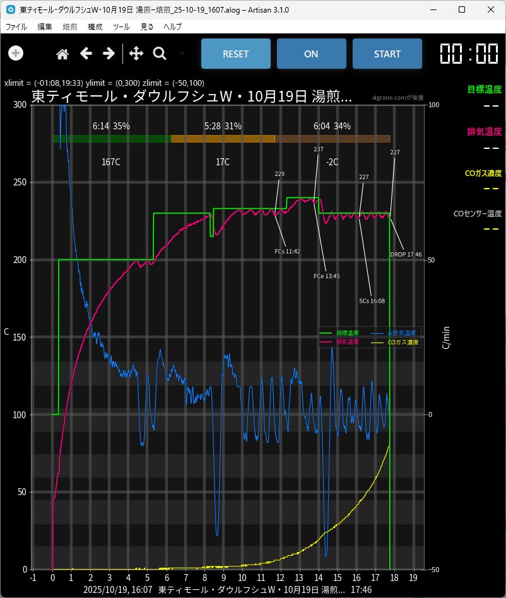Toggle 排気温度 curve in the legend
This screenshot has height=598, width=506.
339,342
